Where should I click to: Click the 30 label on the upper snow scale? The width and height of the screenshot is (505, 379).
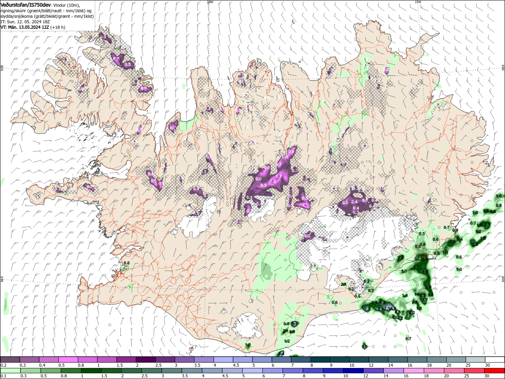[488, 365]
